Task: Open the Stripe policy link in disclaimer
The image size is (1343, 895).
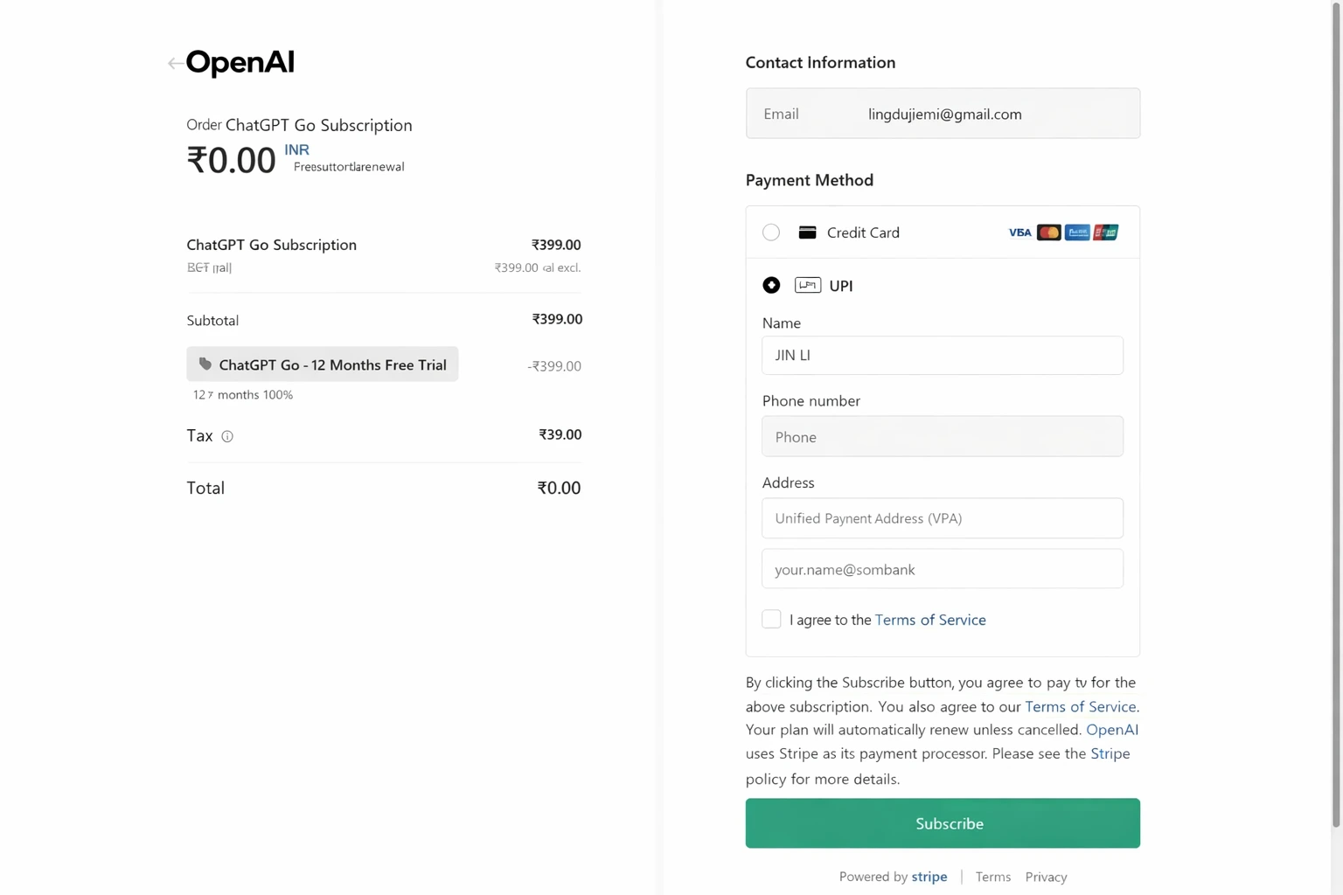Action: [1110, 753]
